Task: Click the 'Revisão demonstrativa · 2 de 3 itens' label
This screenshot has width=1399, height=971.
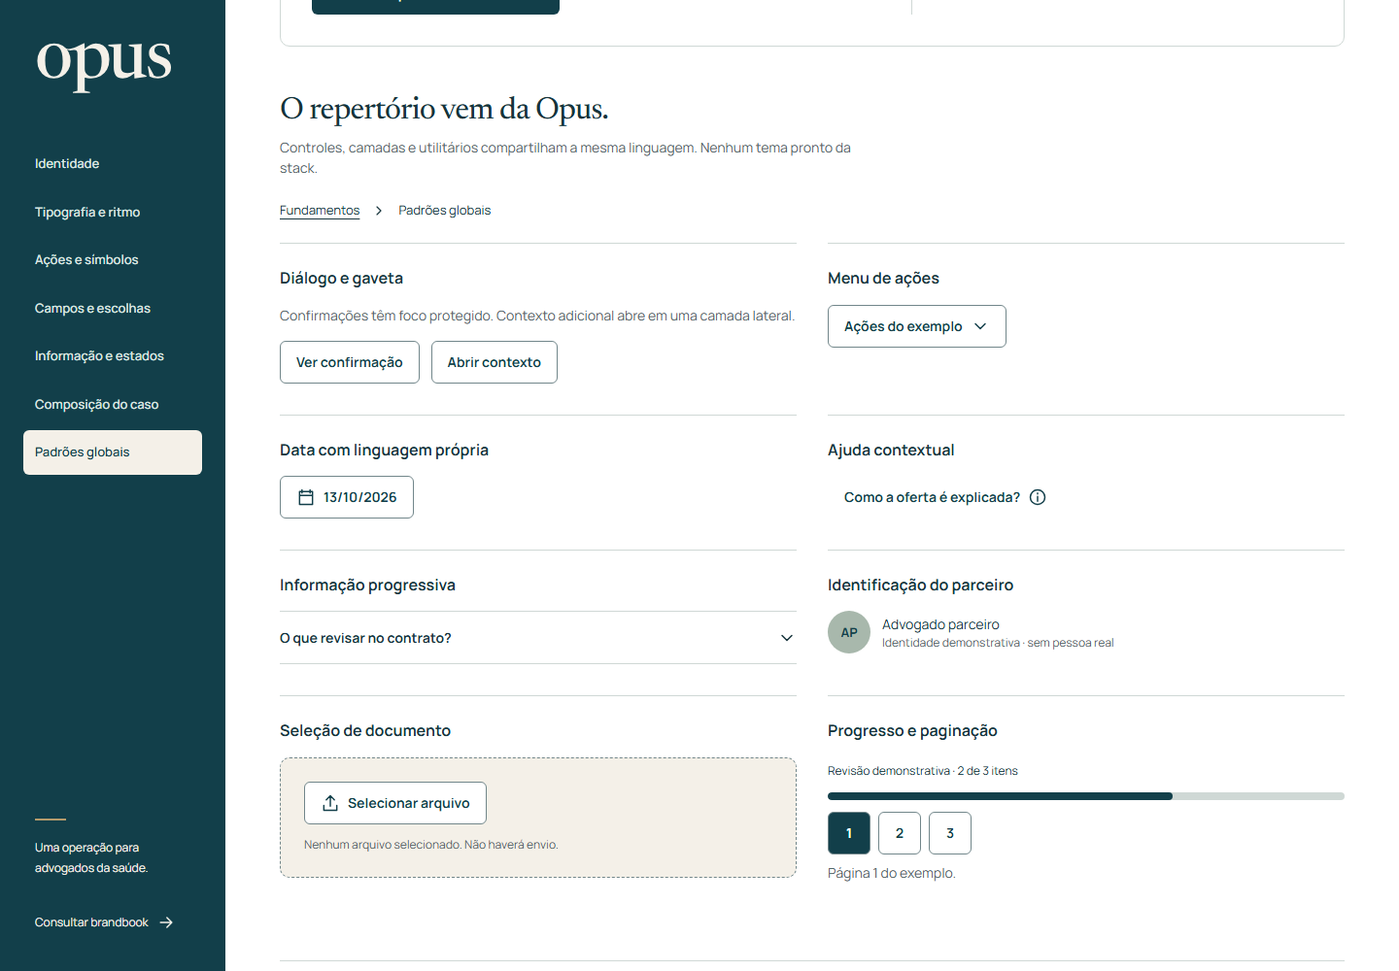Action: click(x=923, y=771)
